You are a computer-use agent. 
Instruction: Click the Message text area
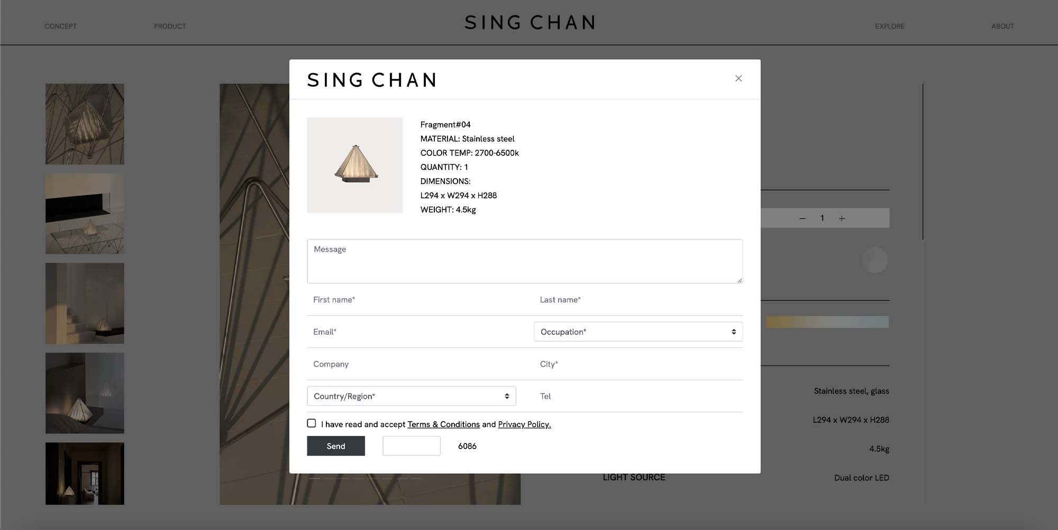(524, 261)
